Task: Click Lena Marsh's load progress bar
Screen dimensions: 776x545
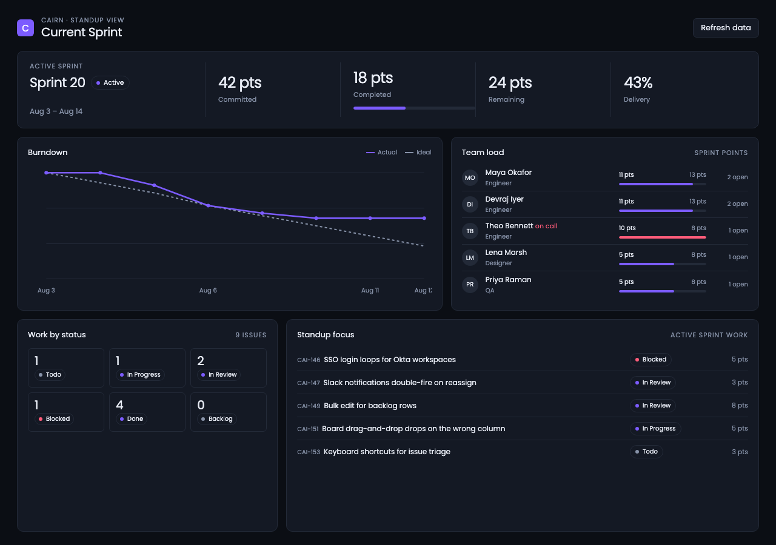Action: click(663, 264)
